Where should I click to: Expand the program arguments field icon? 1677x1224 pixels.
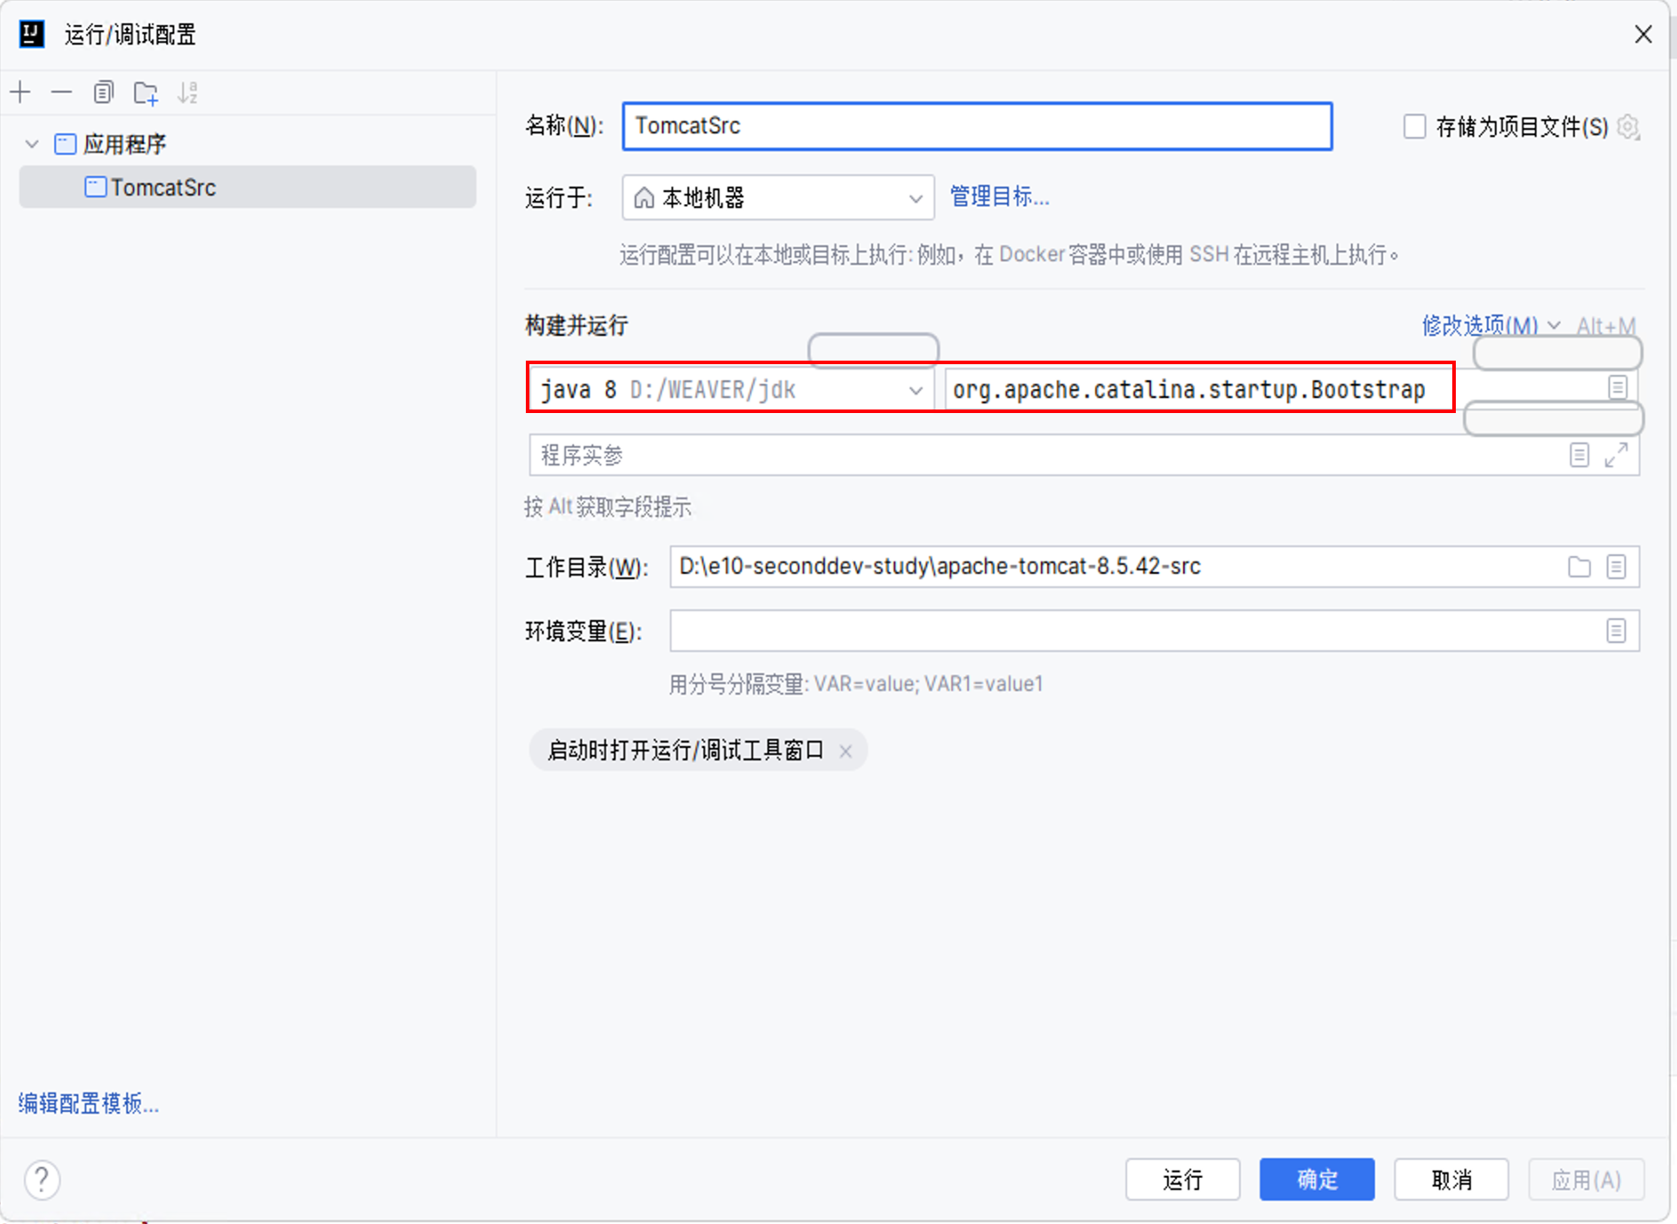tap(1616, 455)
